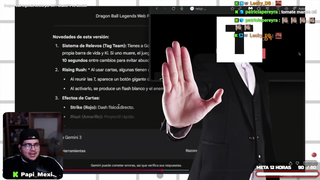Click the 'Efectos de Cartas:' list item

click(81, 98)
